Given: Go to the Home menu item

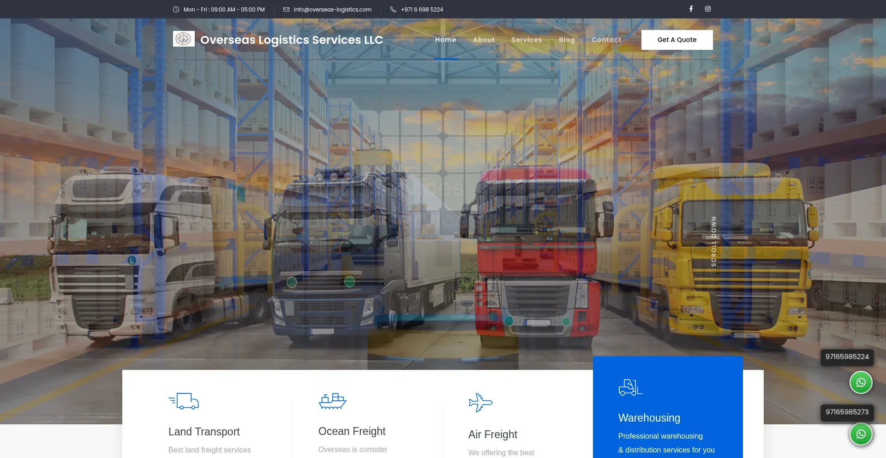Looking at the screenshot, I should pos(445,40).
